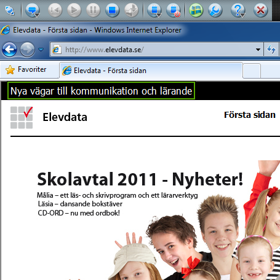Screen dimensions: 280x280
Task: Close the reader toolbar with red X
Action: 261,10
